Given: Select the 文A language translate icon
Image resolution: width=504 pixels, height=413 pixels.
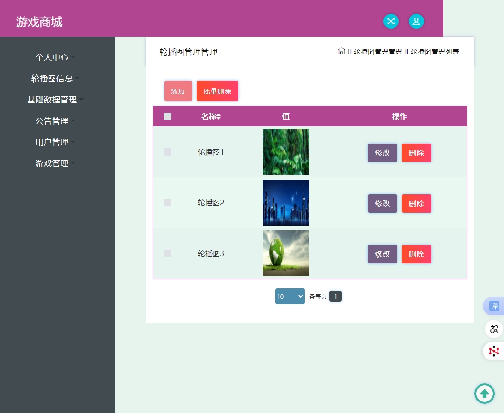Looking at the screenshot, I should pos(494,329).
